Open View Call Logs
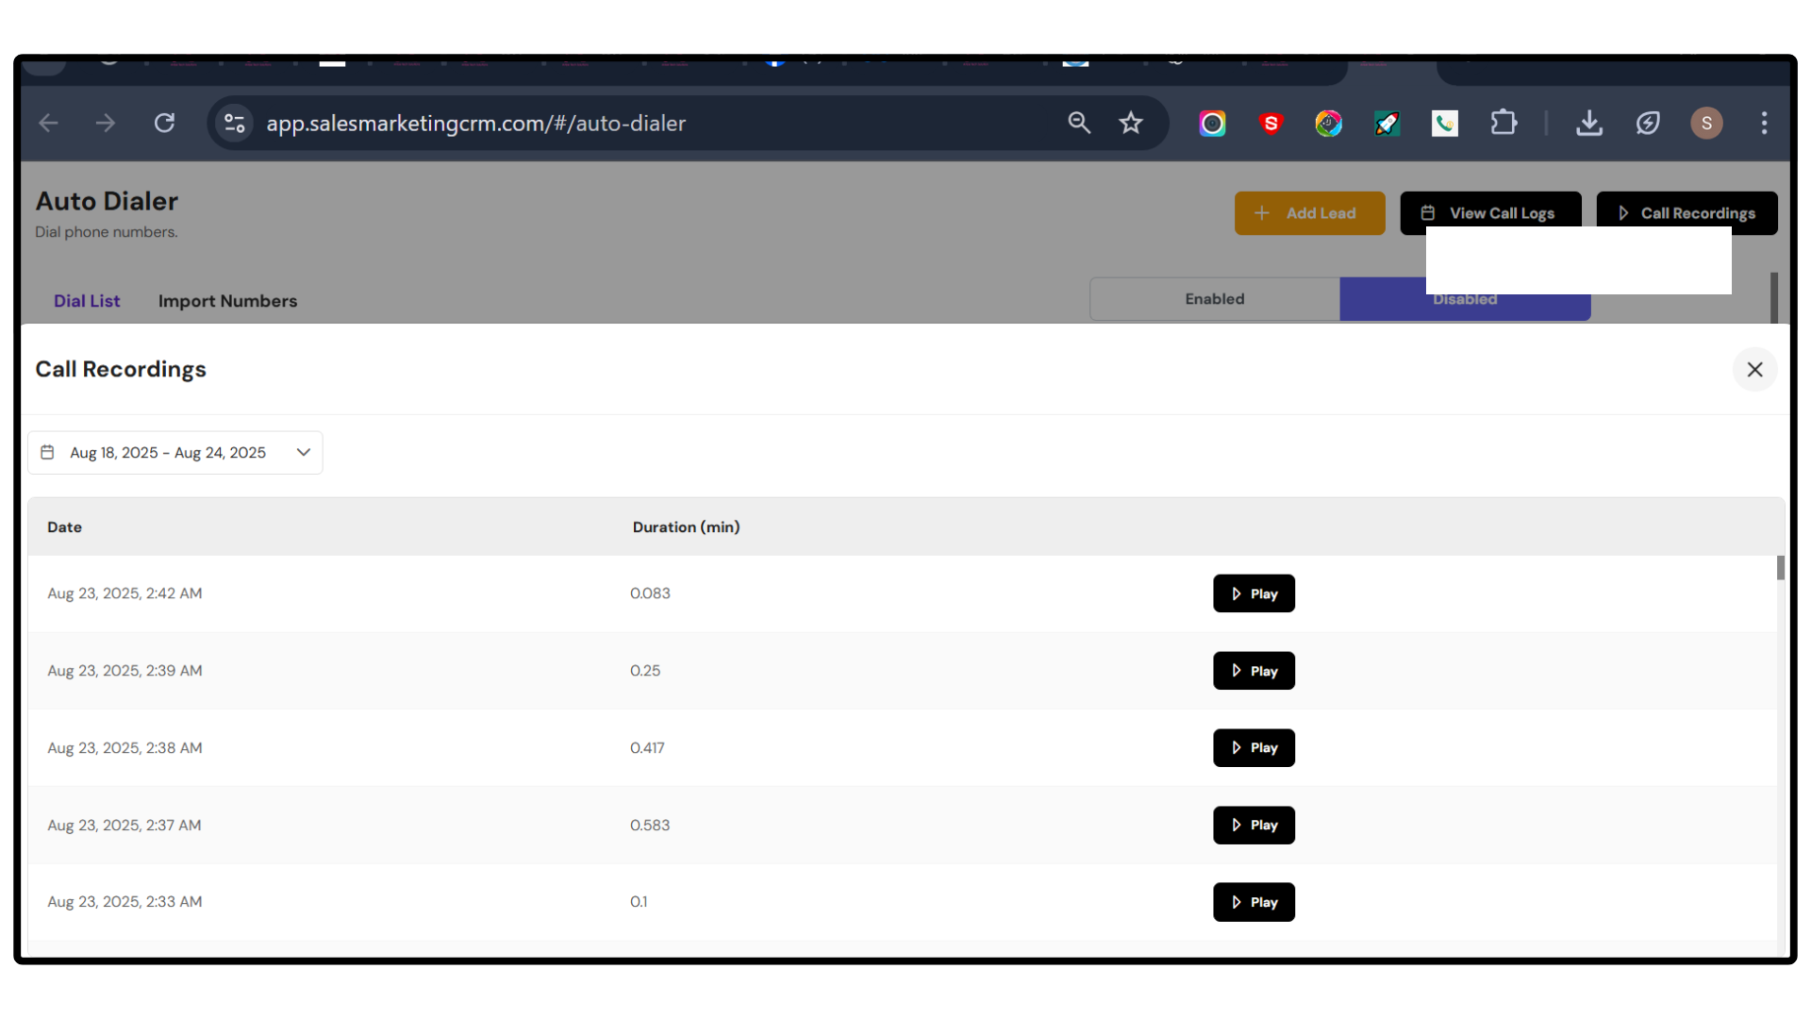The image size is (1811, 1019). [x=1490, y=213]
